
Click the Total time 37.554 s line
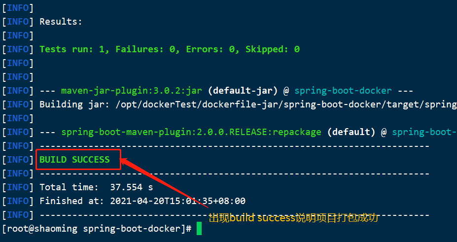[x=96, y=187]
